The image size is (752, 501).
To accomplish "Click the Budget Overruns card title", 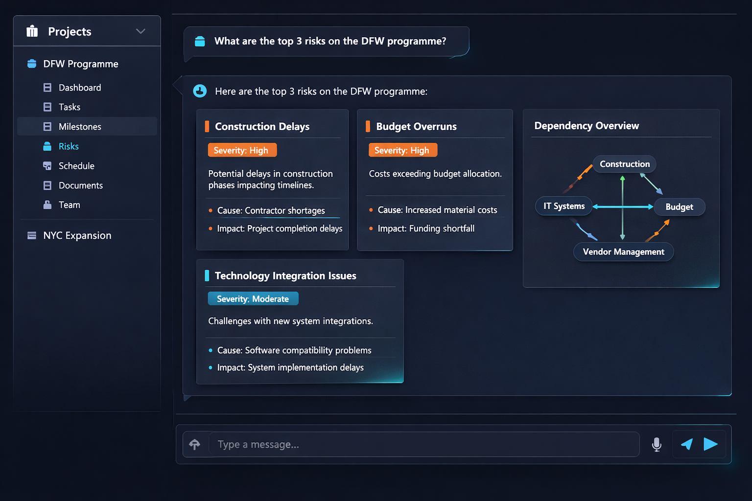I will coord(416,126).
